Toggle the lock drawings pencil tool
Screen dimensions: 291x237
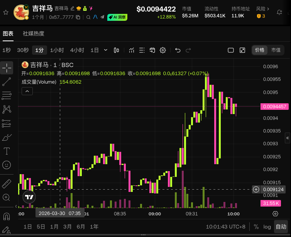(x=7, y=230)
